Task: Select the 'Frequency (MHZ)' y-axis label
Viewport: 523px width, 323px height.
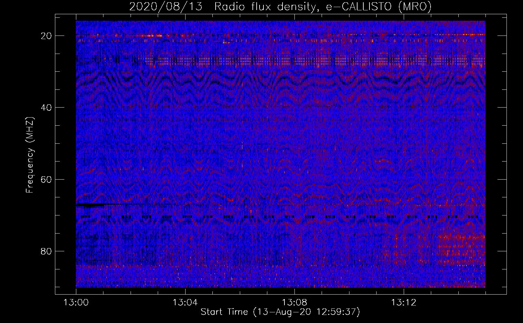Action: point(30,155)
